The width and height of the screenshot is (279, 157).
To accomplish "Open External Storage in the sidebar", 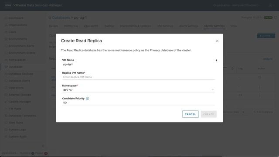I will point(20,95).
